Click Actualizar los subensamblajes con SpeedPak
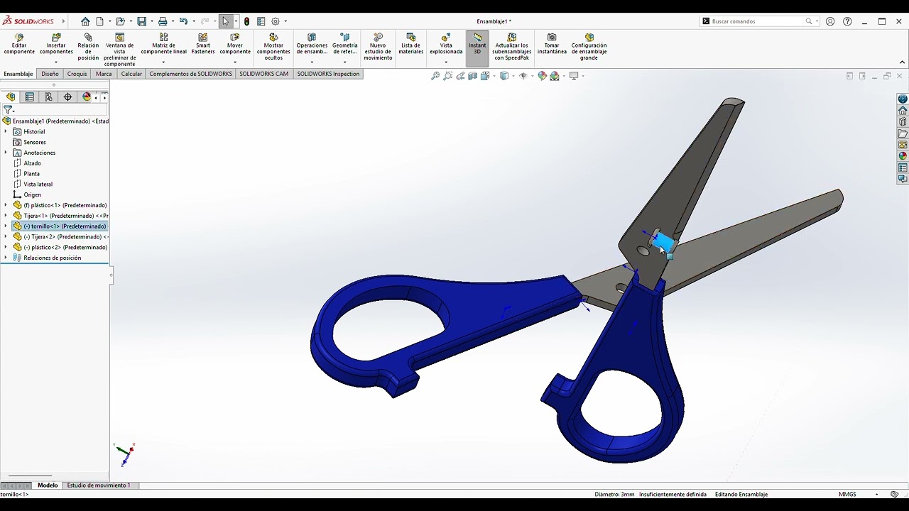The height and width of the screenshot is (511, 909). click(512, 47)
